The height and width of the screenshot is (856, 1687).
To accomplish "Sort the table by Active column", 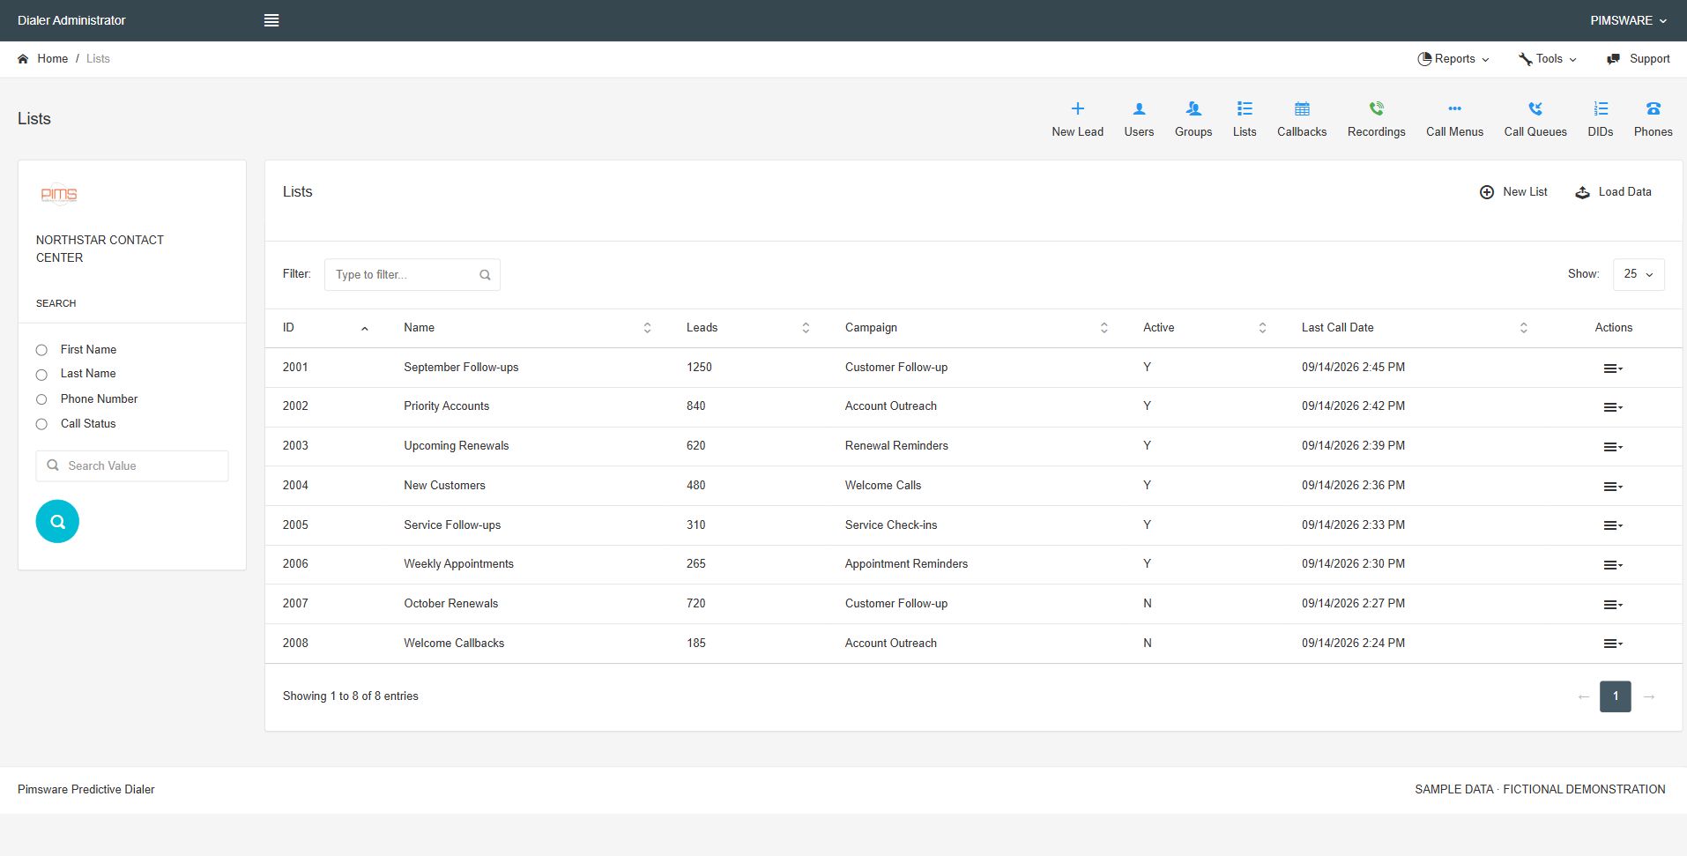I will 1204,328.
